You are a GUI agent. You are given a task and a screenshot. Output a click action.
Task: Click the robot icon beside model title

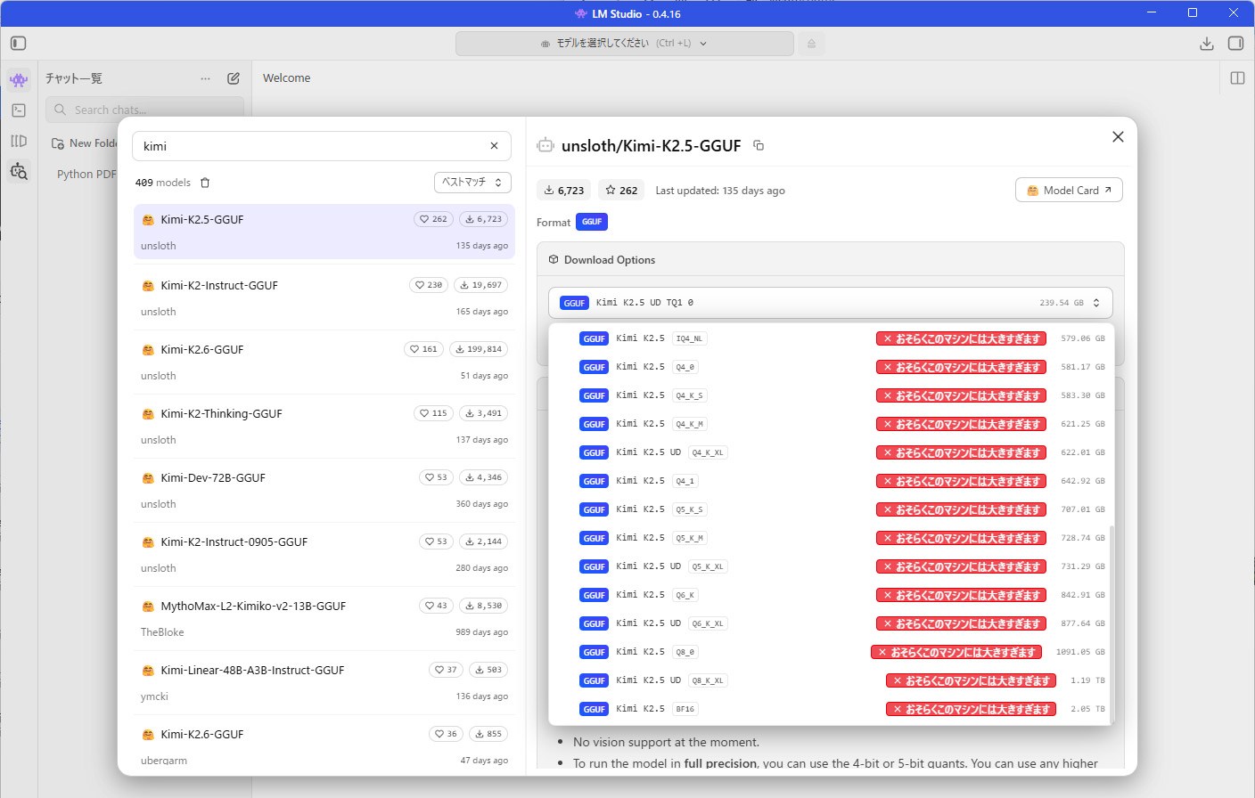545,145
